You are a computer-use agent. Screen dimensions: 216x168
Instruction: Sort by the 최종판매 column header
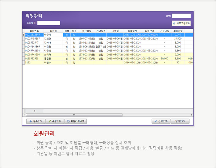[149, 31]
